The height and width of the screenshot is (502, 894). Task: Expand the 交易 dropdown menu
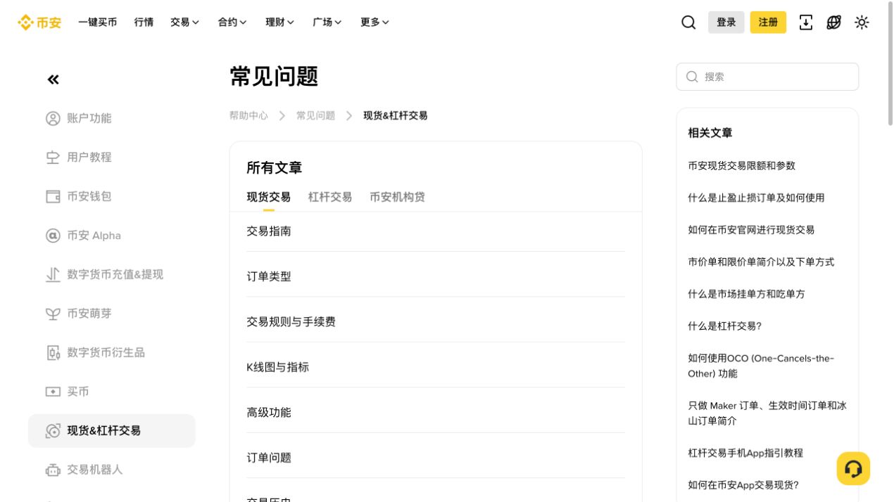pyautogui.click(x=184, y=22)
